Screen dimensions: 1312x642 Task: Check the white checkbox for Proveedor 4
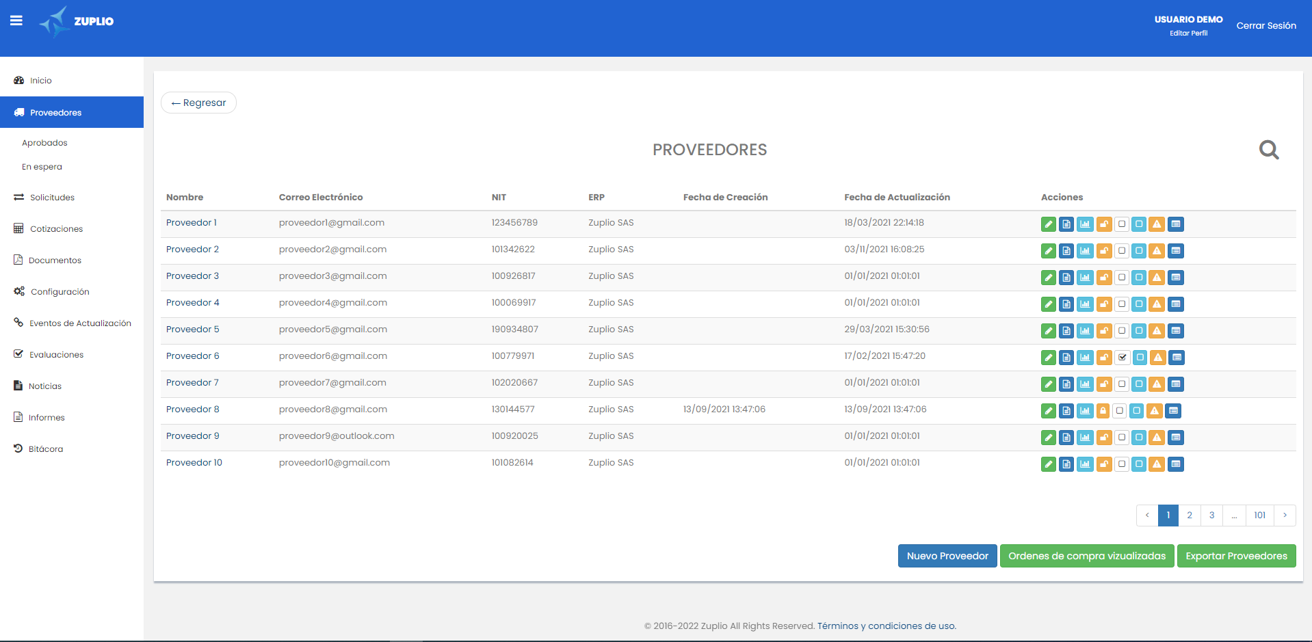pyautogui.click(x=1122, y=304)
